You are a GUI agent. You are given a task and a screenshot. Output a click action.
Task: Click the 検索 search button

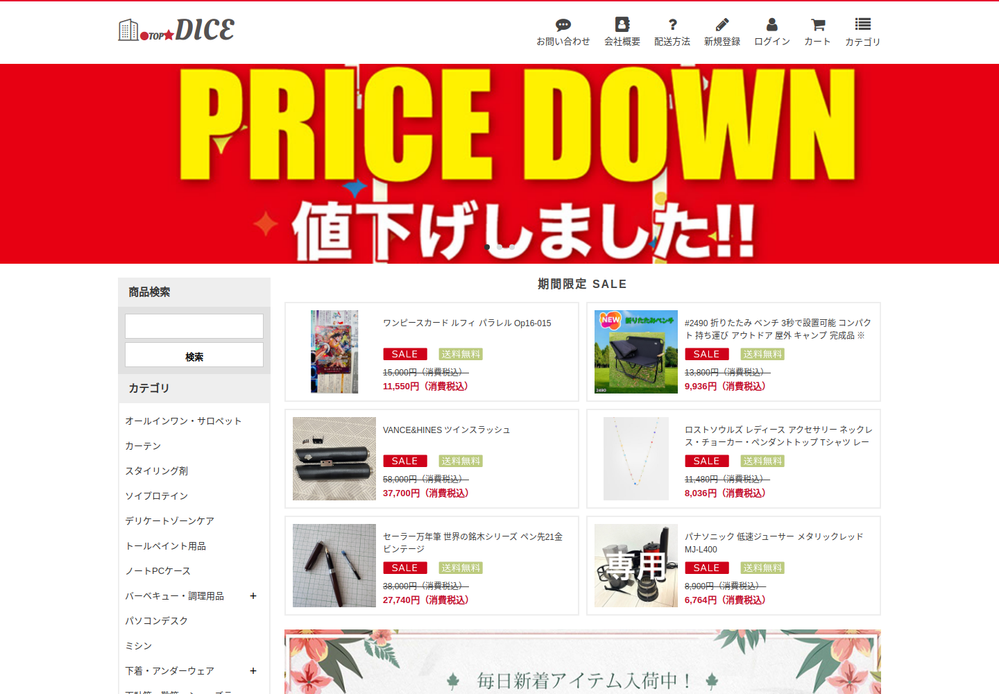pos(194,355)
